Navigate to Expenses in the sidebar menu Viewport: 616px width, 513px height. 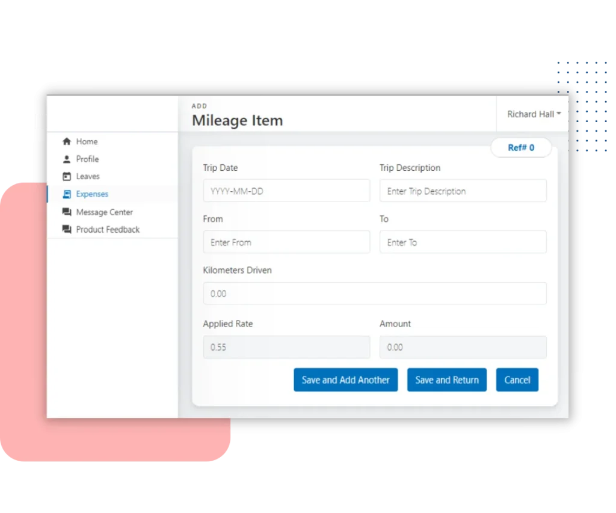tap(91, 194)
